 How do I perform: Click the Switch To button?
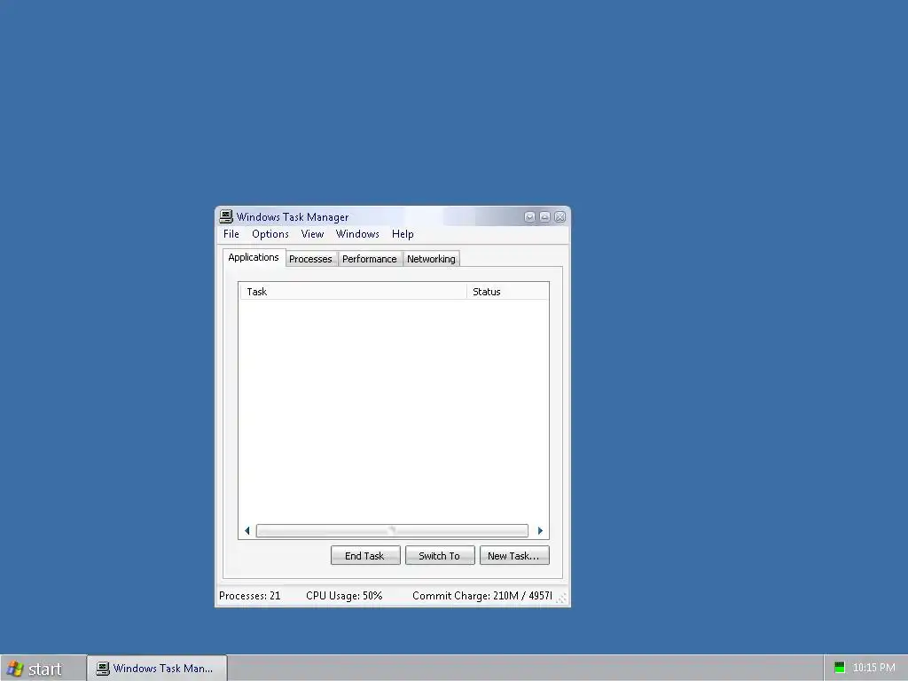point(440,555)
